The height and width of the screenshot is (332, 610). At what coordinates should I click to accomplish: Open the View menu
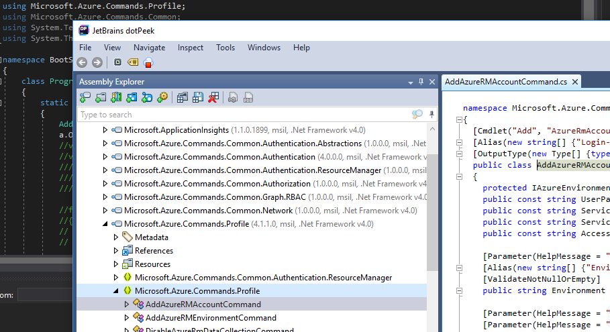click(x=112, y=48)
